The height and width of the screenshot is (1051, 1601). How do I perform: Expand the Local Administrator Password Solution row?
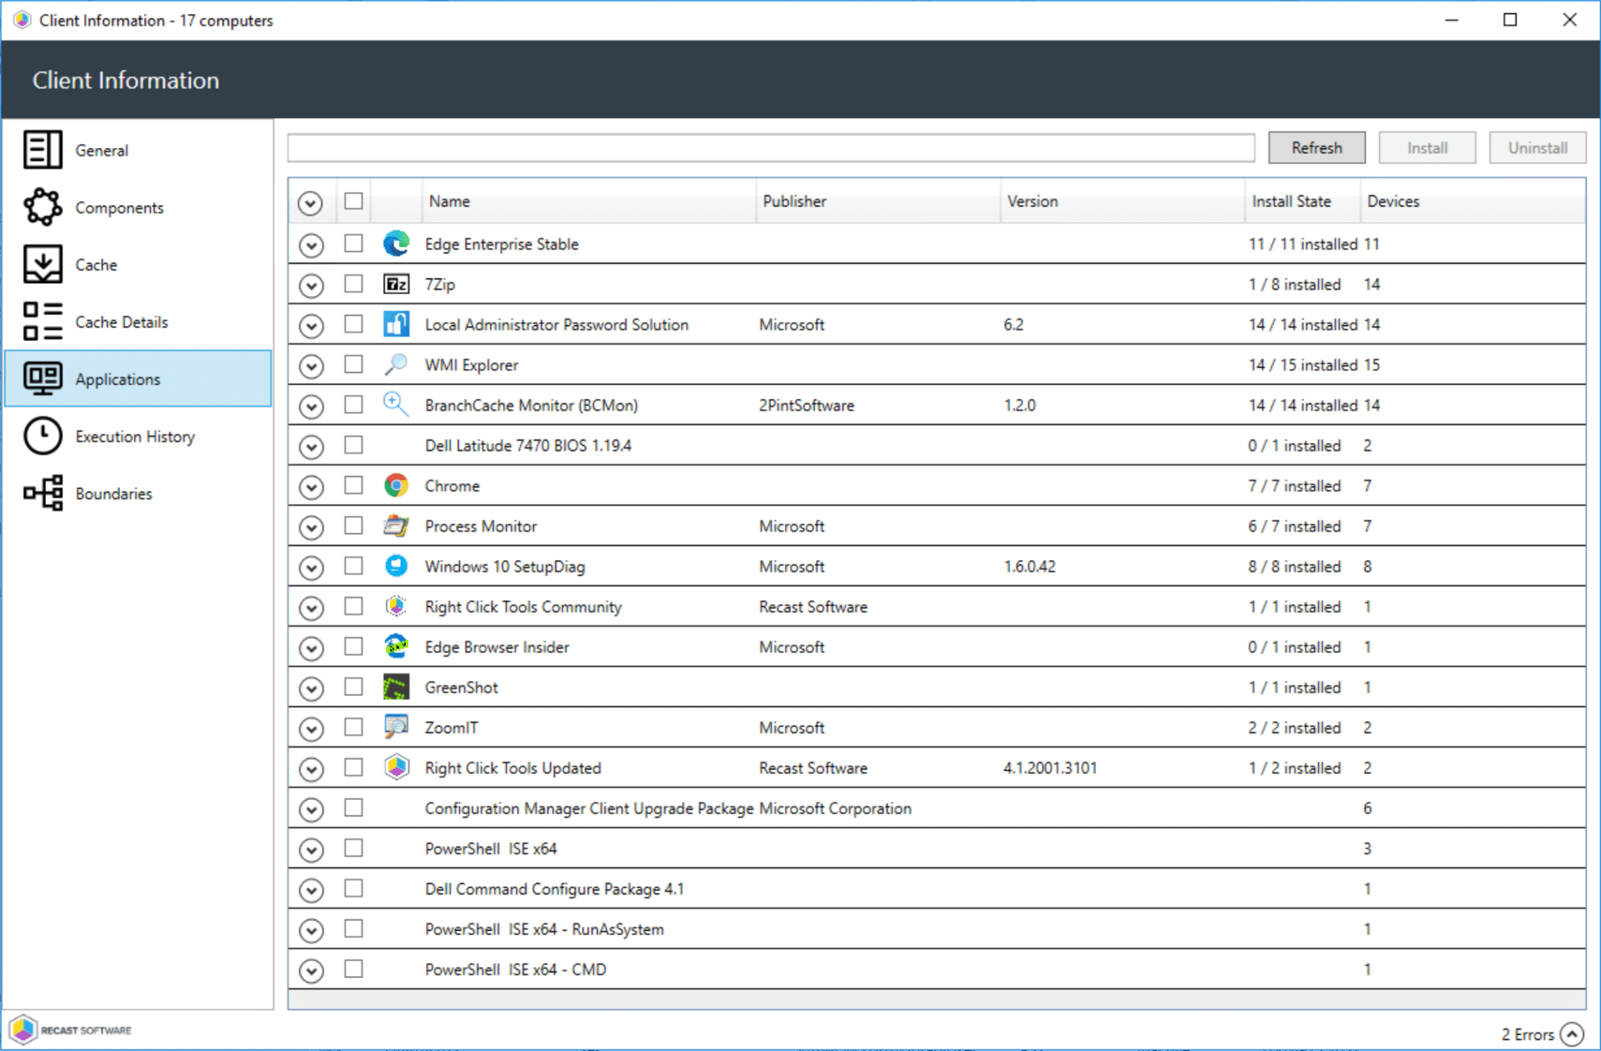[x=311, y=326]
